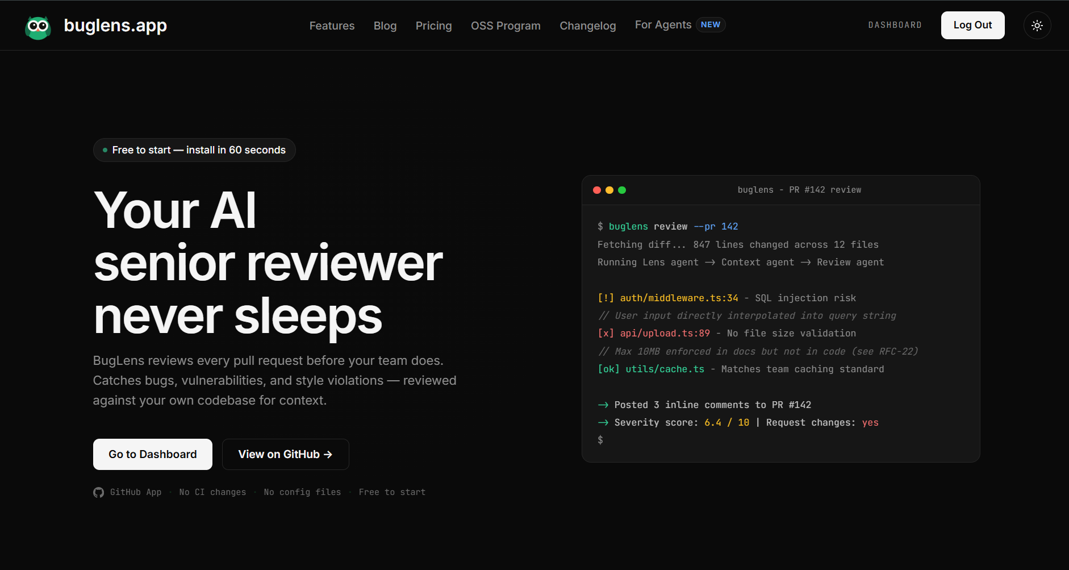Click the 'Max 10MB enforced in docs' comment

758,352
